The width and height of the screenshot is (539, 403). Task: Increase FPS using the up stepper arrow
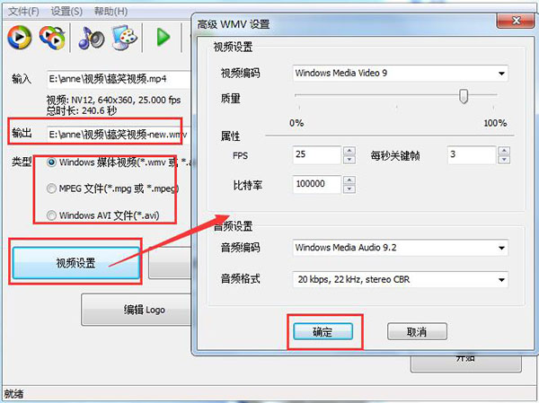349,151
